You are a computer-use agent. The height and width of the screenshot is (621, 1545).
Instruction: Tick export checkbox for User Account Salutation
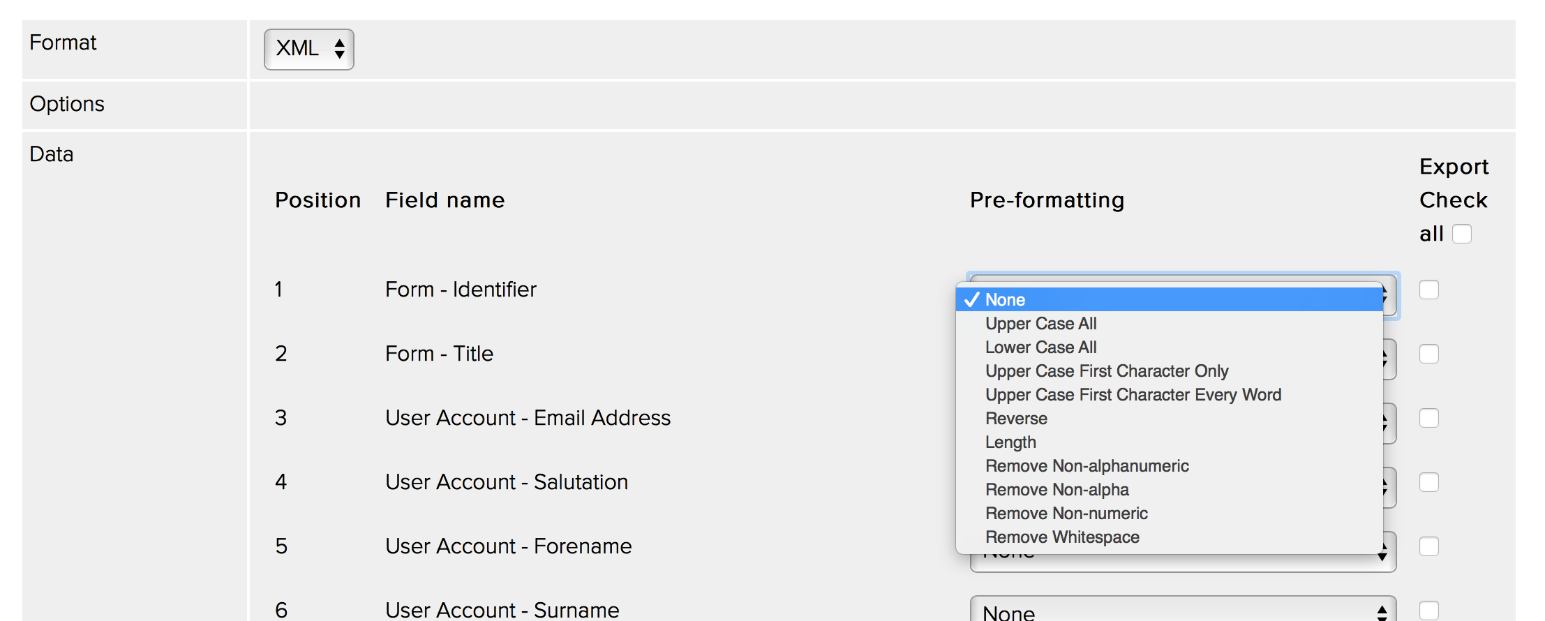1428,482
